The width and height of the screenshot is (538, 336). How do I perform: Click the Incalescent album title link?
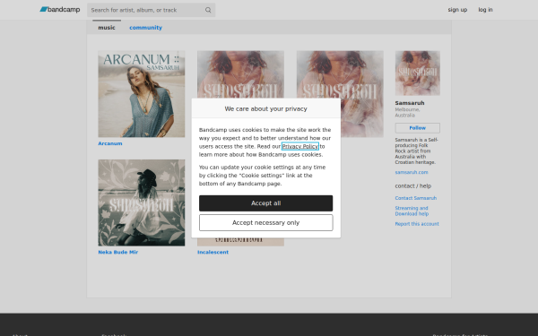[x=213, y=252]
